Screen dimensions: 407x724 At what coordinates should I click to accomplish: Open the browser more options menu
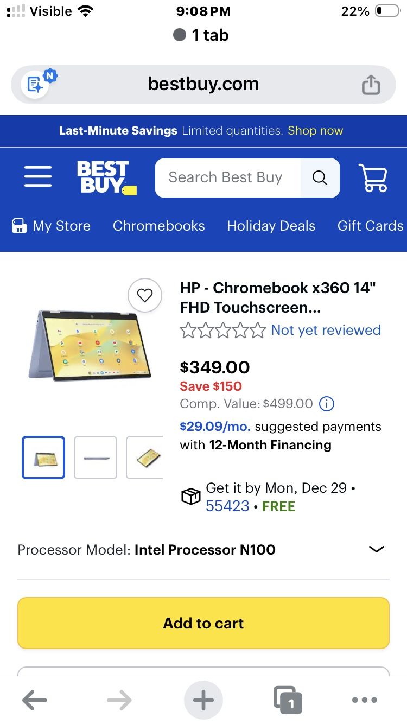[364, 700]
